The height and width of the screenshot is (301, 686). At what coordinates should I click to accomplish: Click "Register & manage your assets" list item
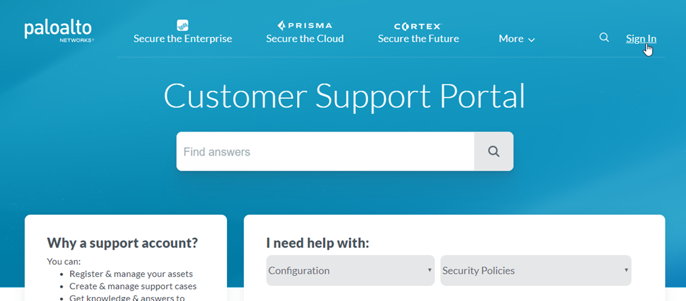point(131,274)
